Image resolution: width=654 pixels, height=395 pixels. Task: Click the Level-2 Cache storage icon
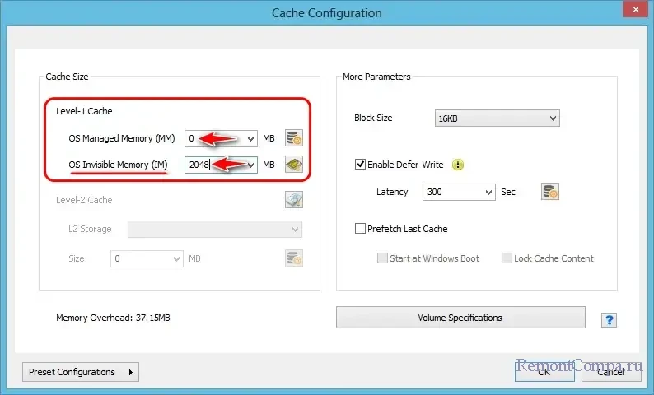294,200
